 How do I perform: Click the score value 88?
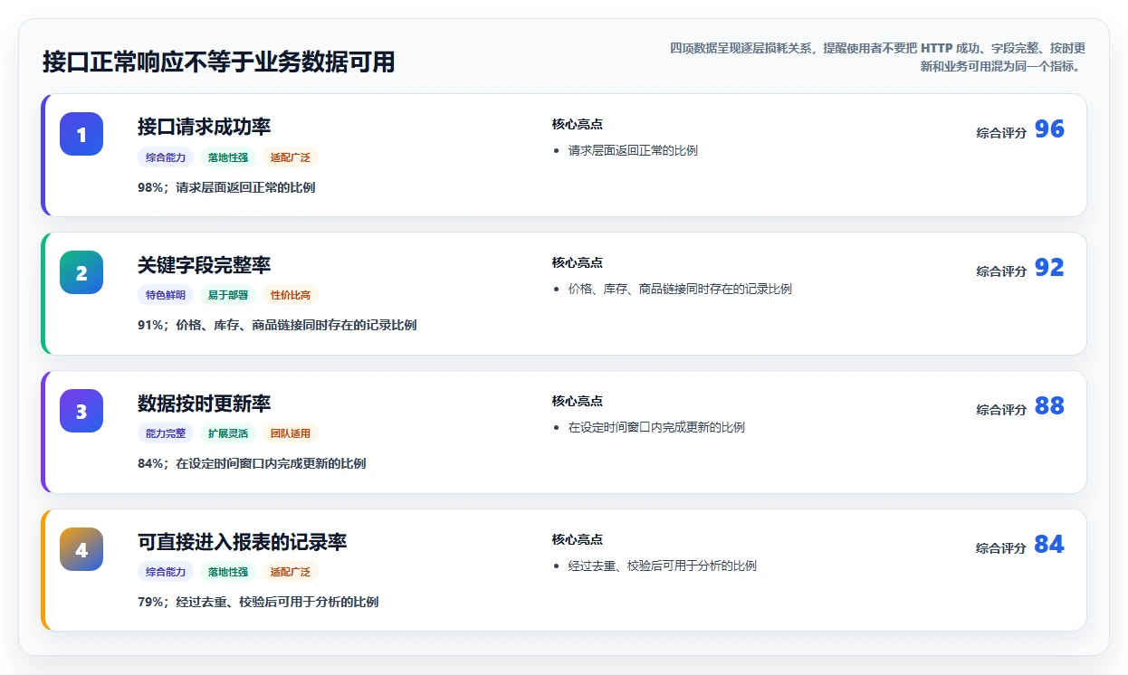(x=1049, y=406)
